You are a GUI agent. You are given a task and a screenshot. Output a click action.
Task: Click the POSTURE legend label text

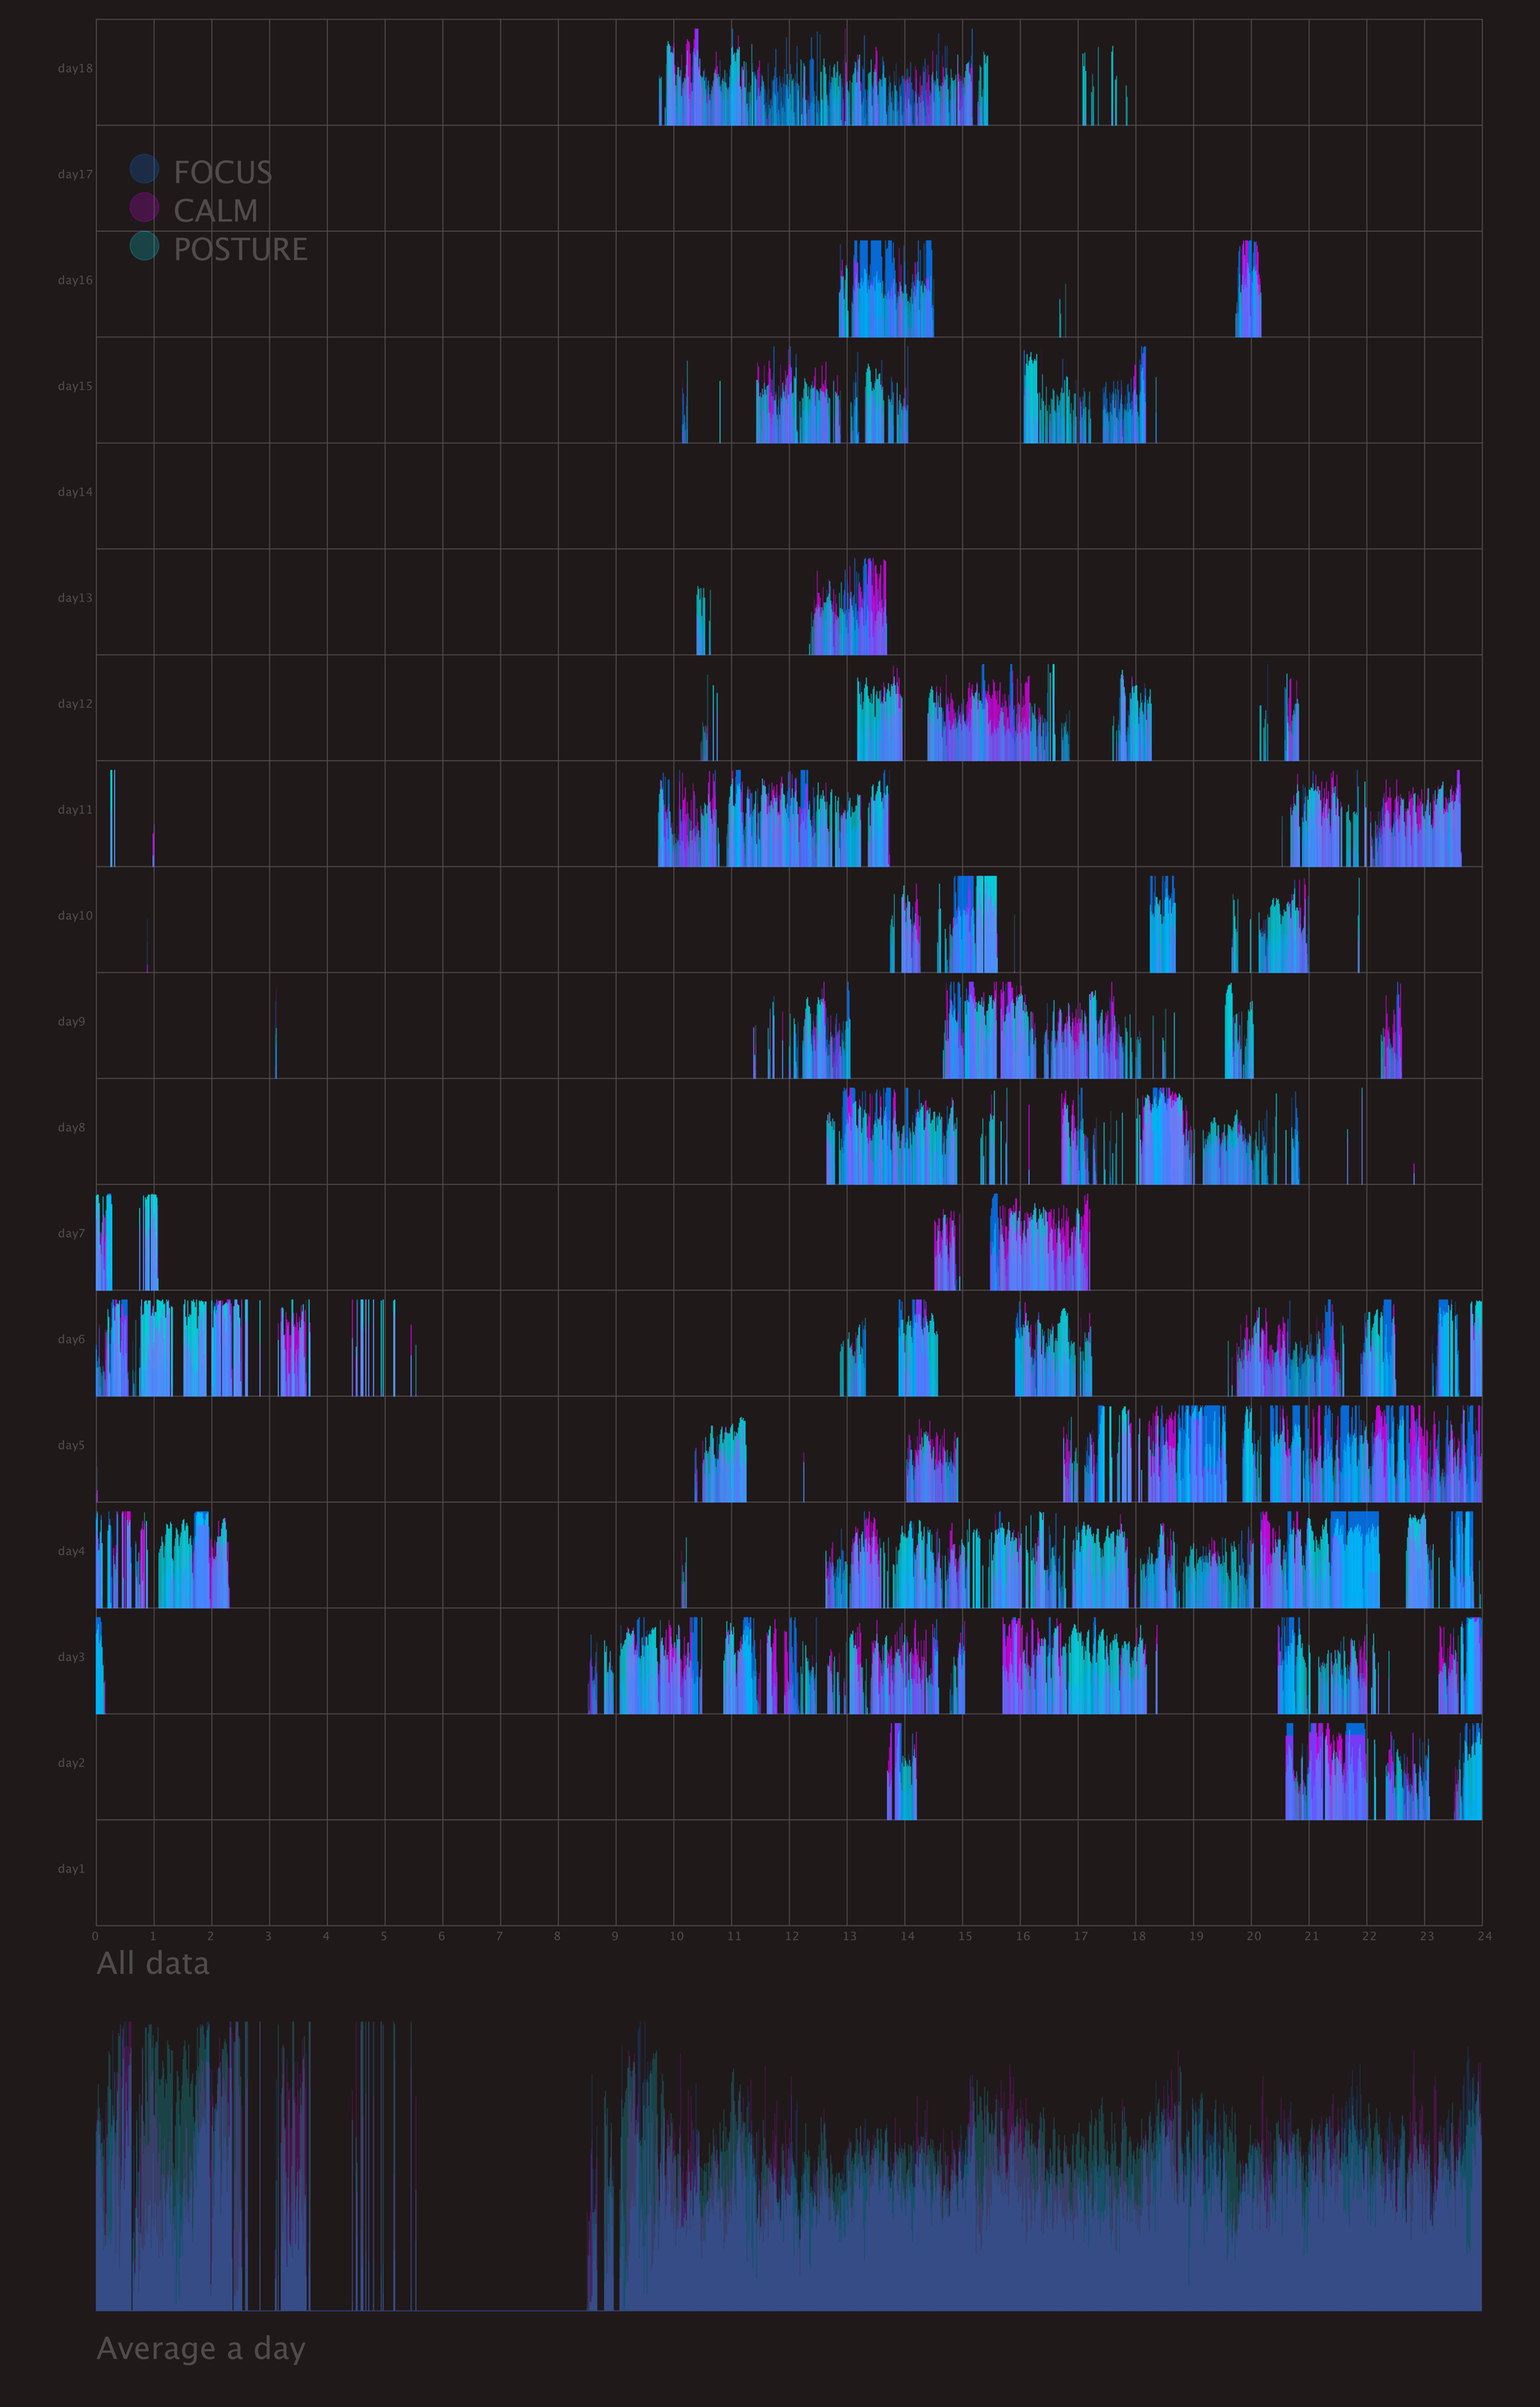click(x=240, y=250)
